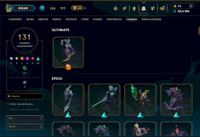200x137 pixels.
Task: Toggle the Mostrar não disponíveis checkbox
Action: pyautogui.click(x=7, y=110)
